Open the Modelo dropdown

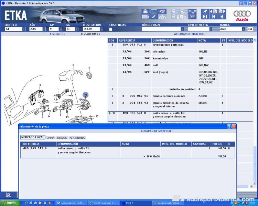(x=24, y=29)
